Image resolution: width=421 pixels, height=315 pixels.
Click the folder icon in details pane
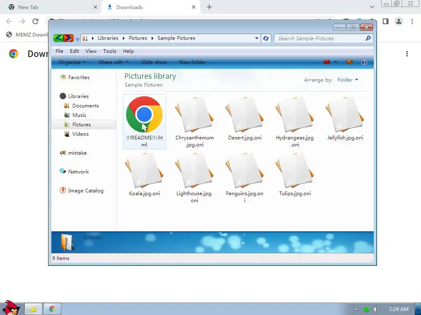pyautogui.click(x=67, y=242)
